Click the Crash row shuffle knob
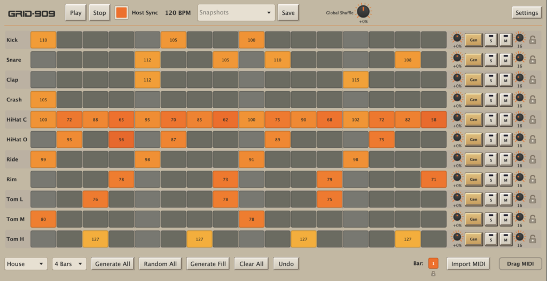The image size is (547, 281). 457,98
